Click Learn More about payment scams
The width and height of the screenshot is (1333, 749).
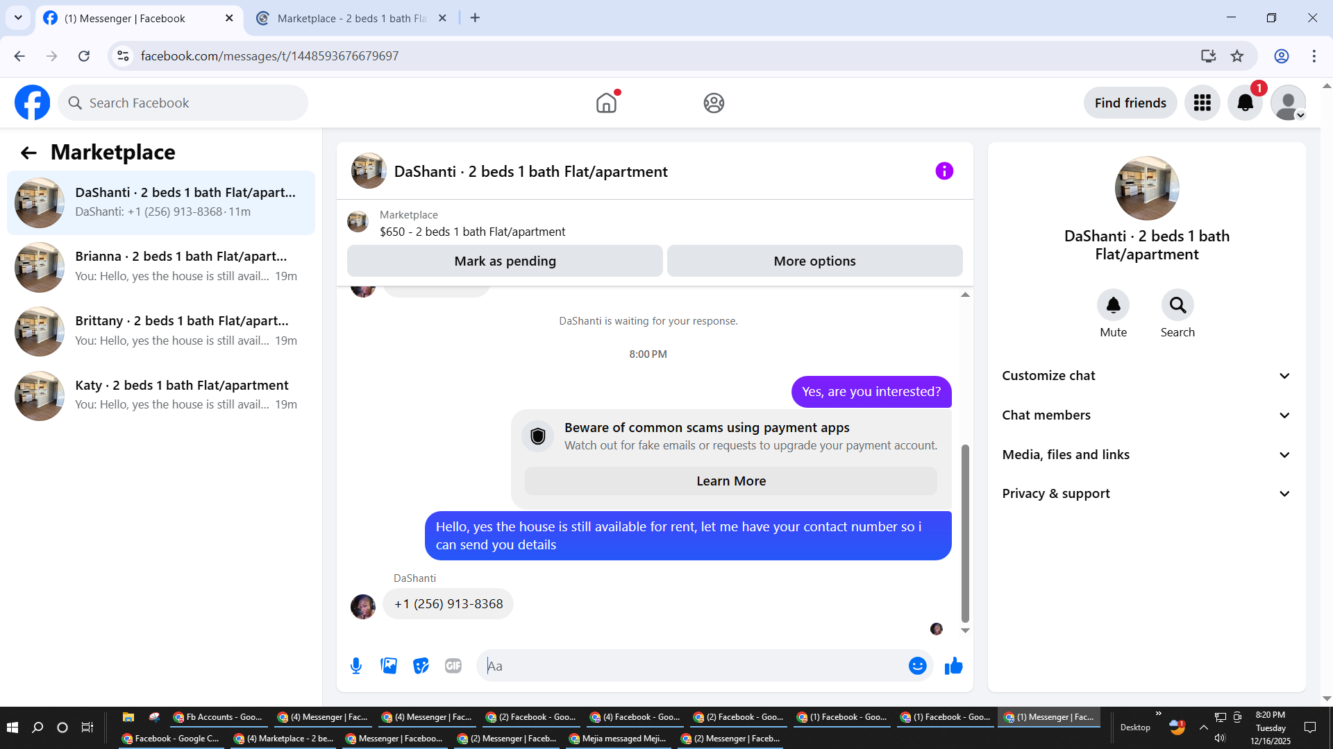point(731,481)
